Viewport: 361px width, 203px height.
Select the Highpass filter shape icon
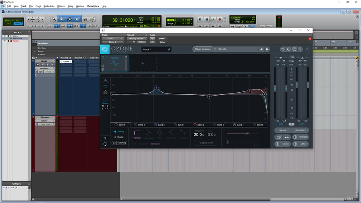(x=137, y=132)
